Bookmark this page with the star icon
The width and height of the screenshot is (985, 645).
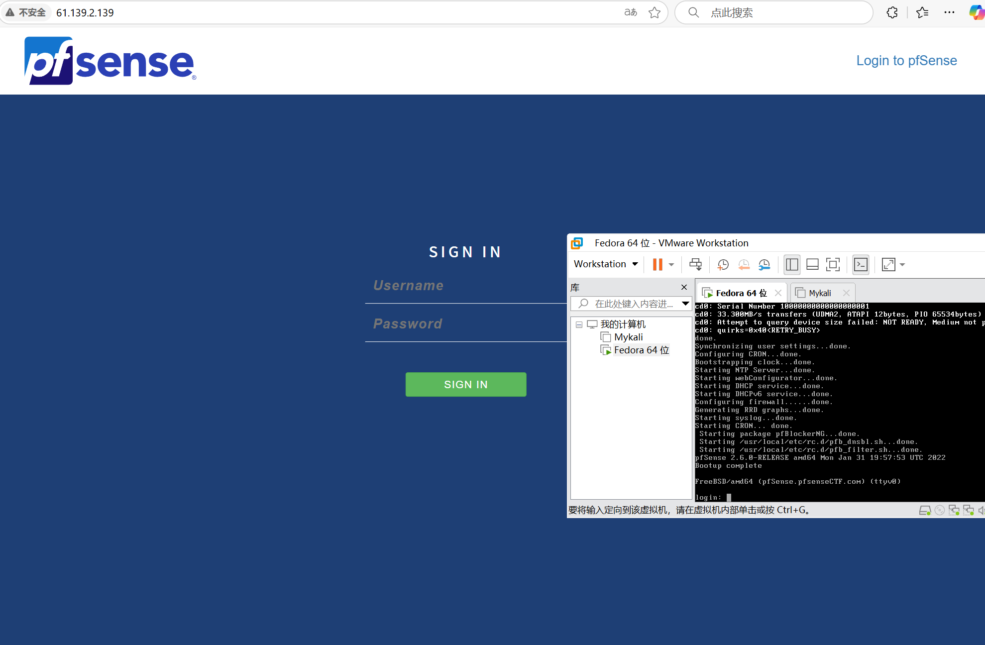click(x=655, y=12)
